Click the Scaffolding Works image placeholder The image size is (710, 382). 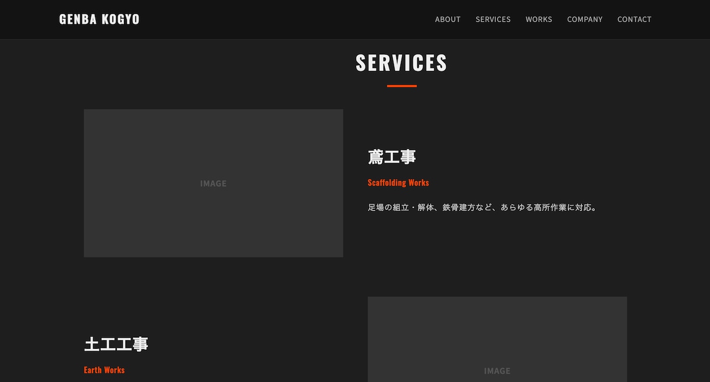[214, 183]
